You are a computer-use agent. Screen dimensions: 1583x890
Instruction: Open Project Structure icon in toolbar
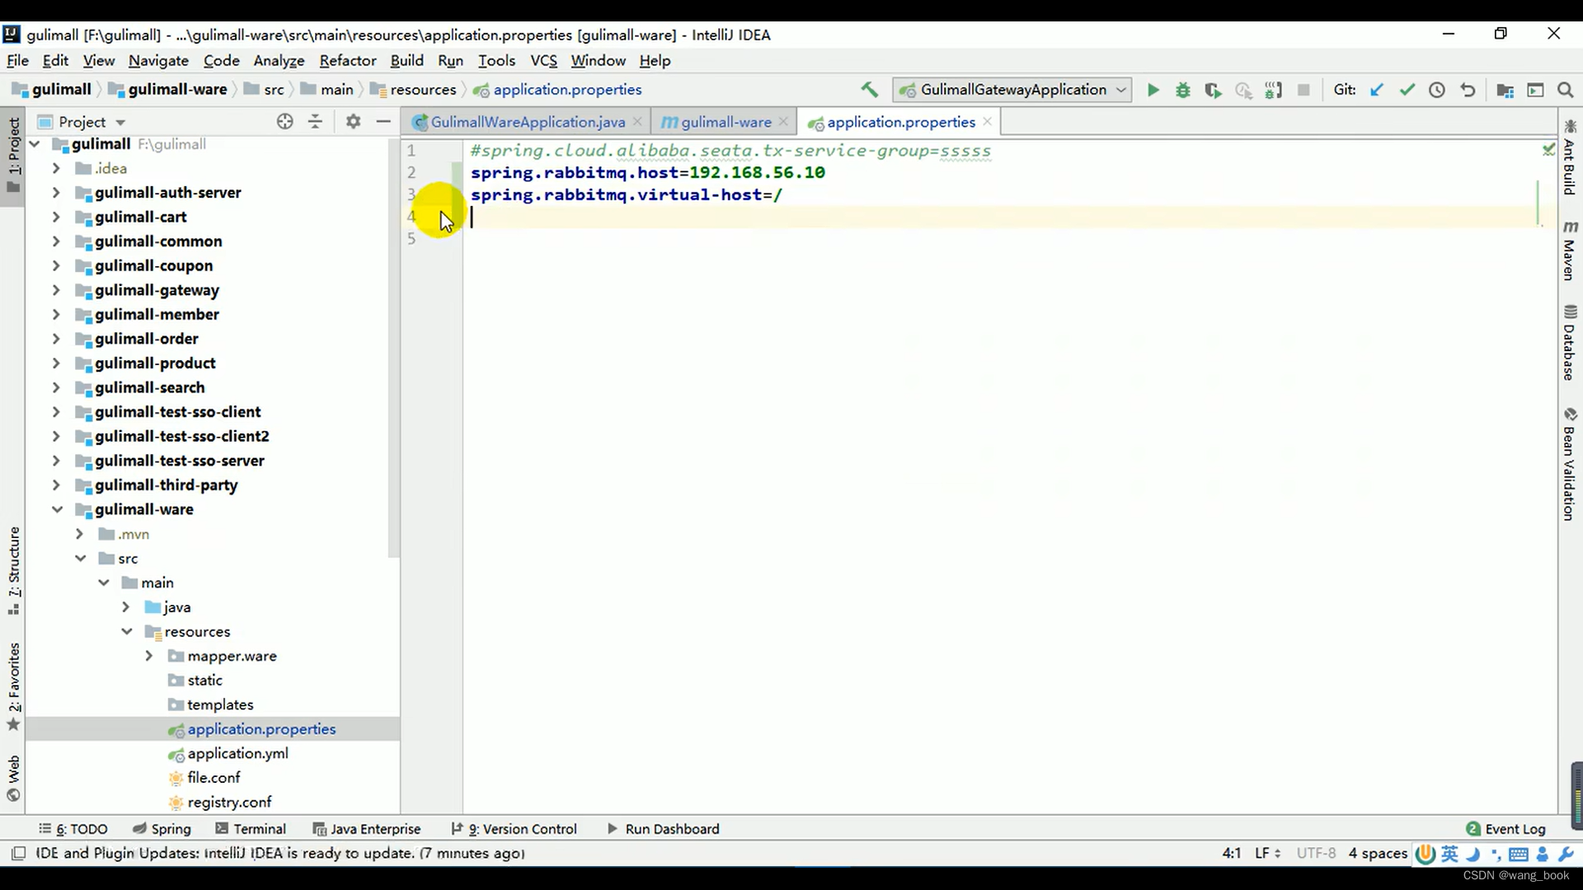coord(1505,90)
